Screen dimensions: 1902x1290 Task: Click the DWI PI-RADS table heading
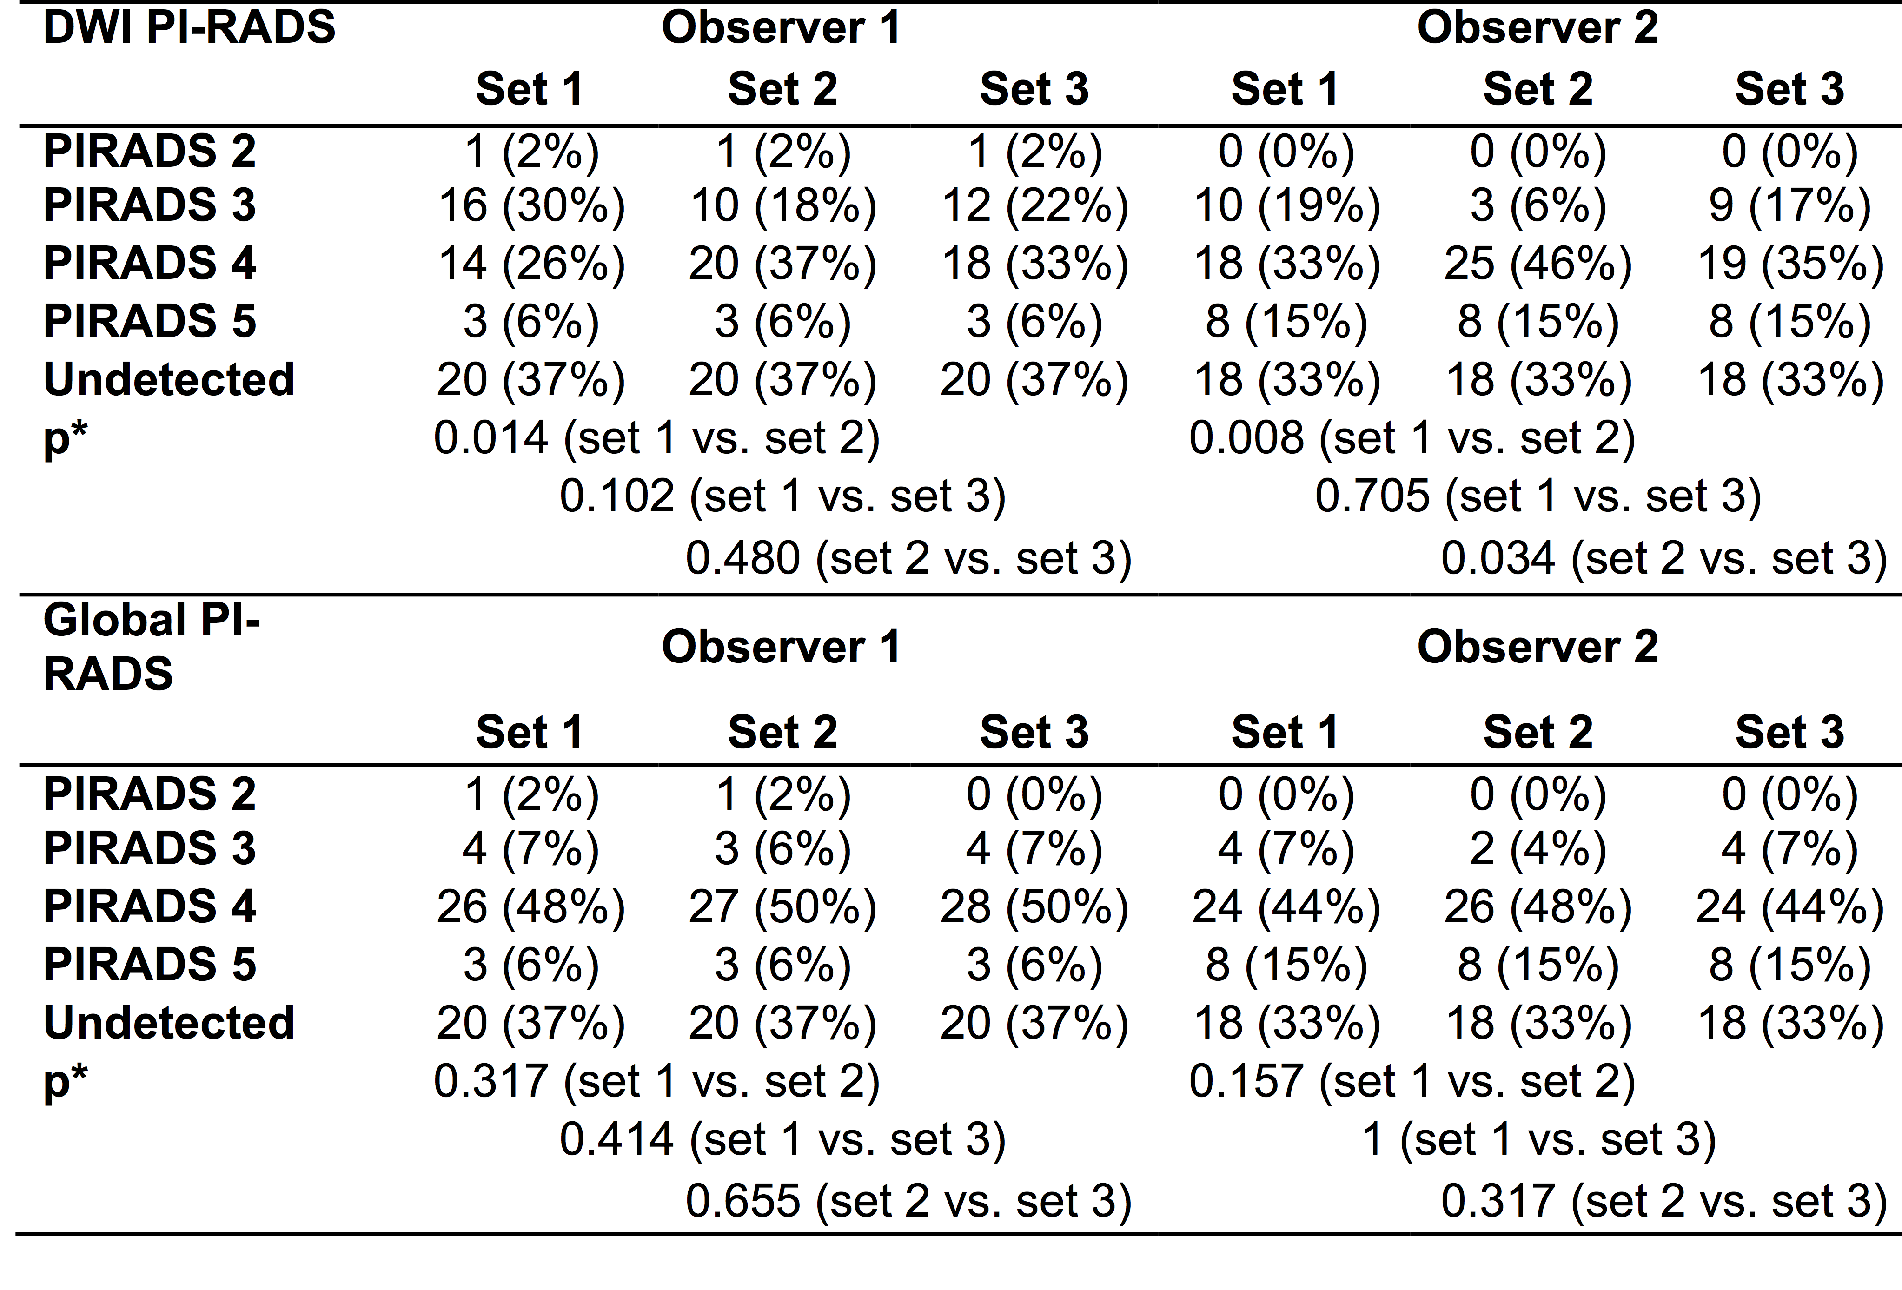tap(189, 28)
